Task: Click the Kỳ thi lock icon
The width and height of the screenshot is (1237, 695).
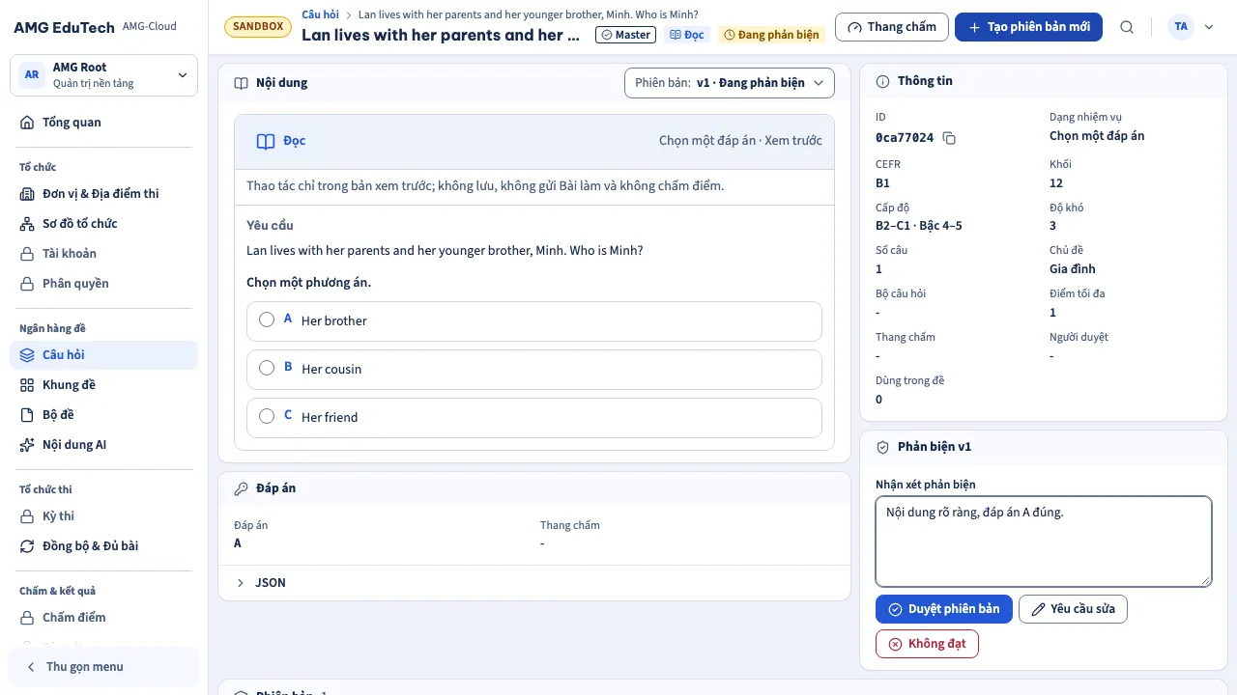Action: 27,516
